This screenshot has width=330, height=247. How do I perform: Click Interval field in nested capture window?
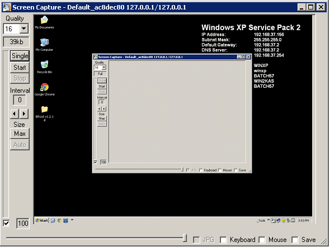102,102
